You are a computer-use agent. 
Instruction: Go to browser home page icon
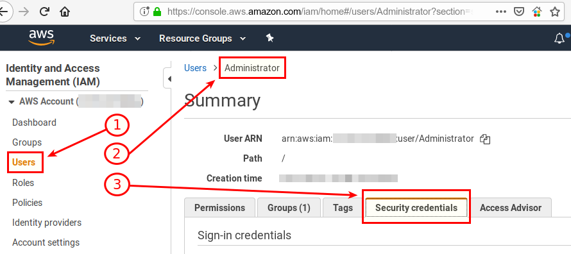click(x=65, y=12)
